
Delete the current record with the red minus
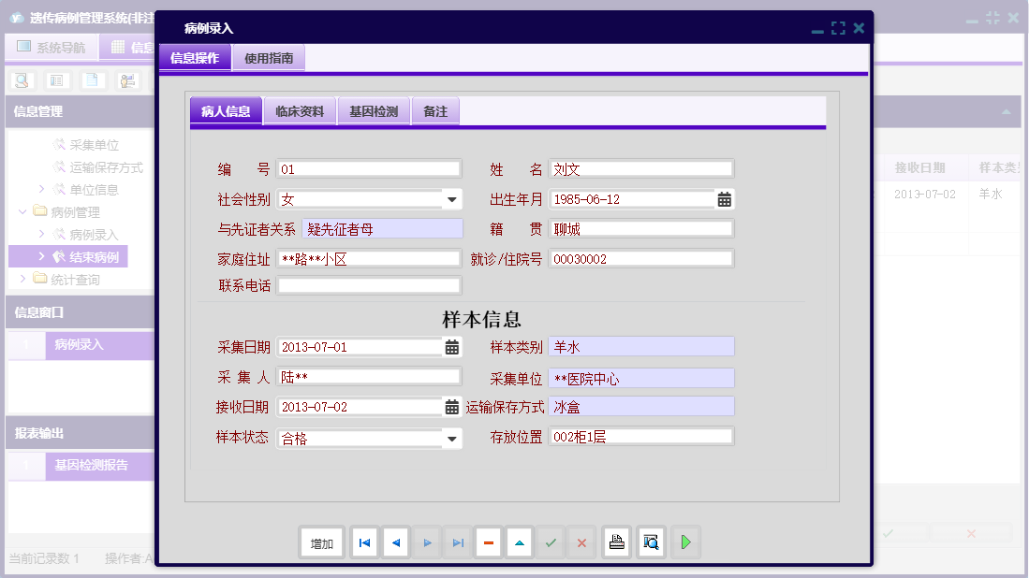coord(488,542)
